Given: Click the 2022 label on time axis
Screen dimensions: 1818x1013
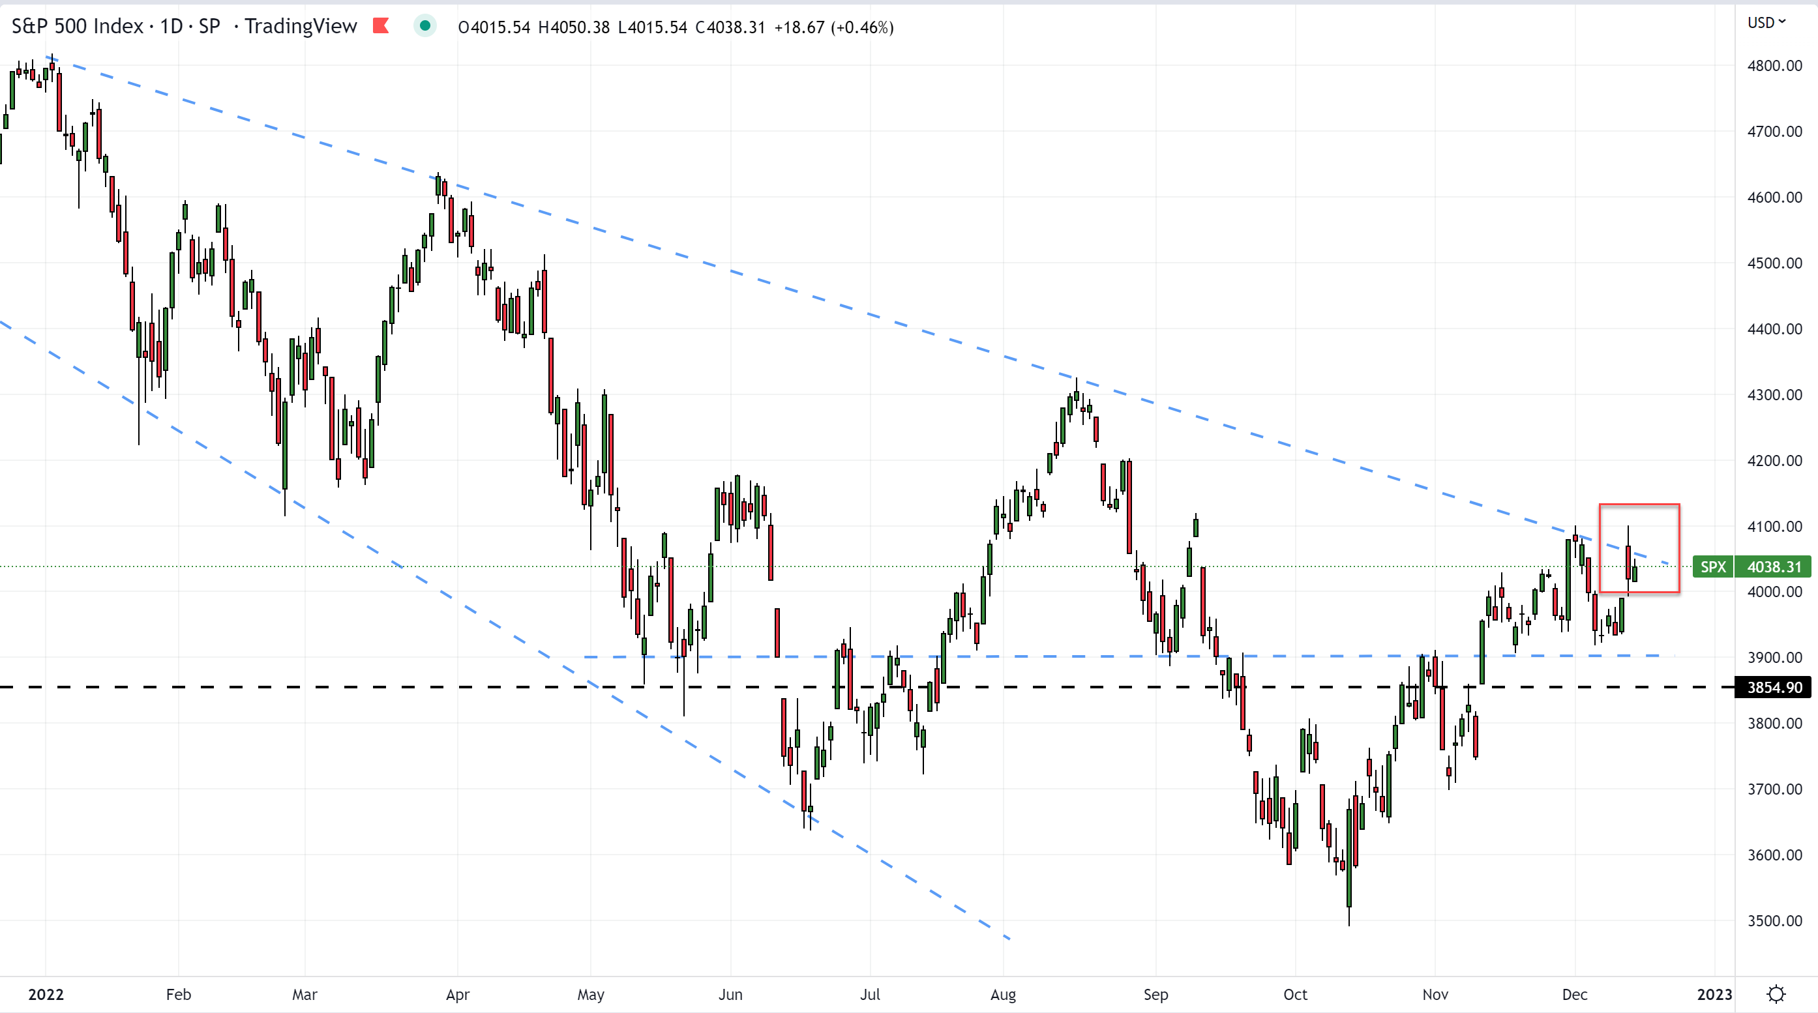Looking at the screenshot, I should coord(46,994).
